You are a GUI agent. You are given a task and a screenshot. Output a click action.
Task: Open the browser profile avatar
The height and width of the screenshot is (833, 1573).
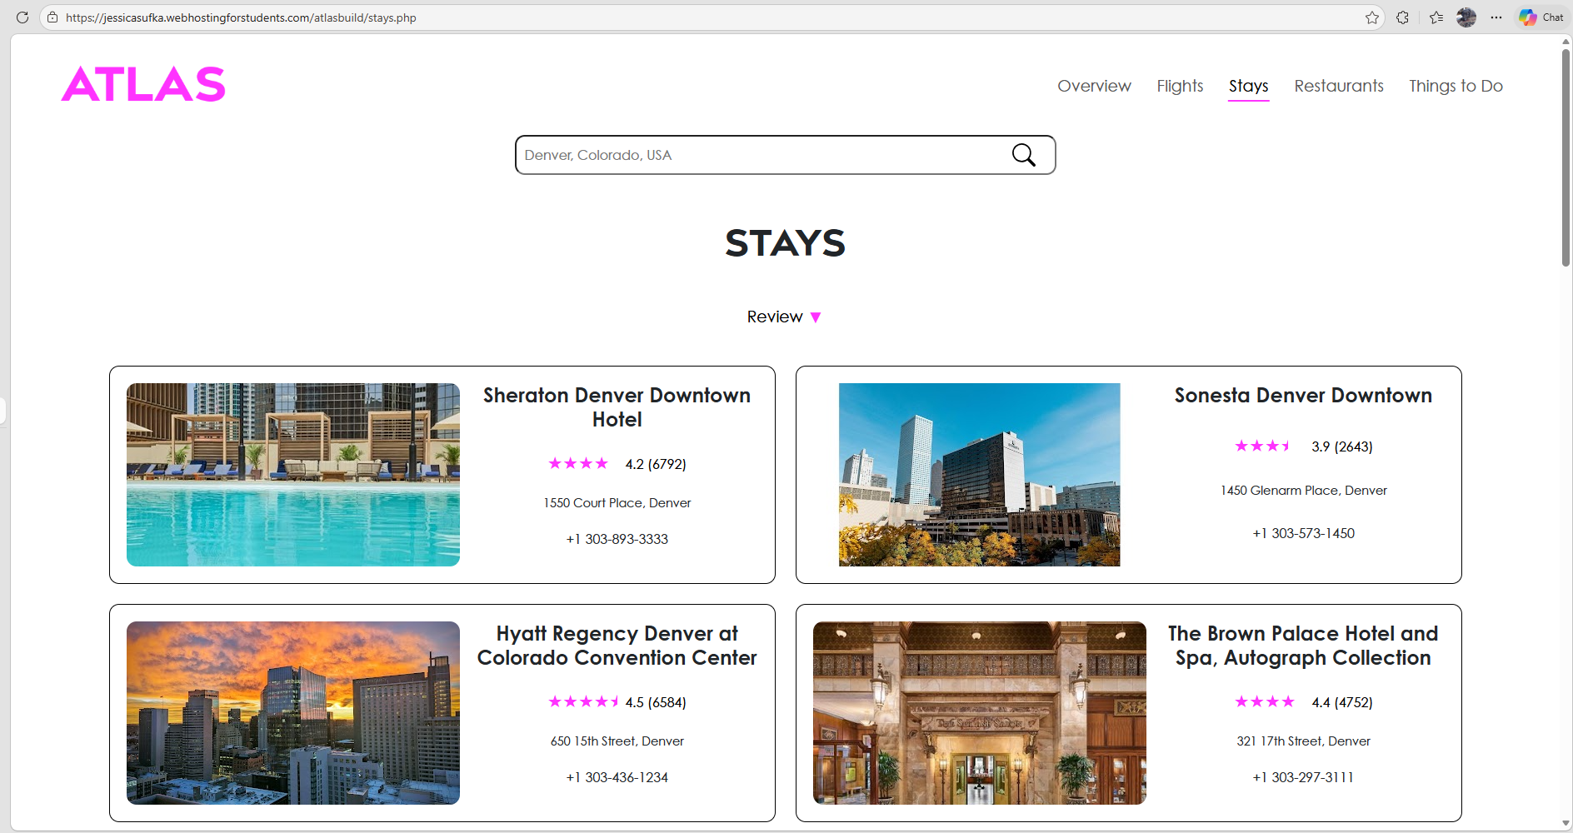tap(1466, 17)
